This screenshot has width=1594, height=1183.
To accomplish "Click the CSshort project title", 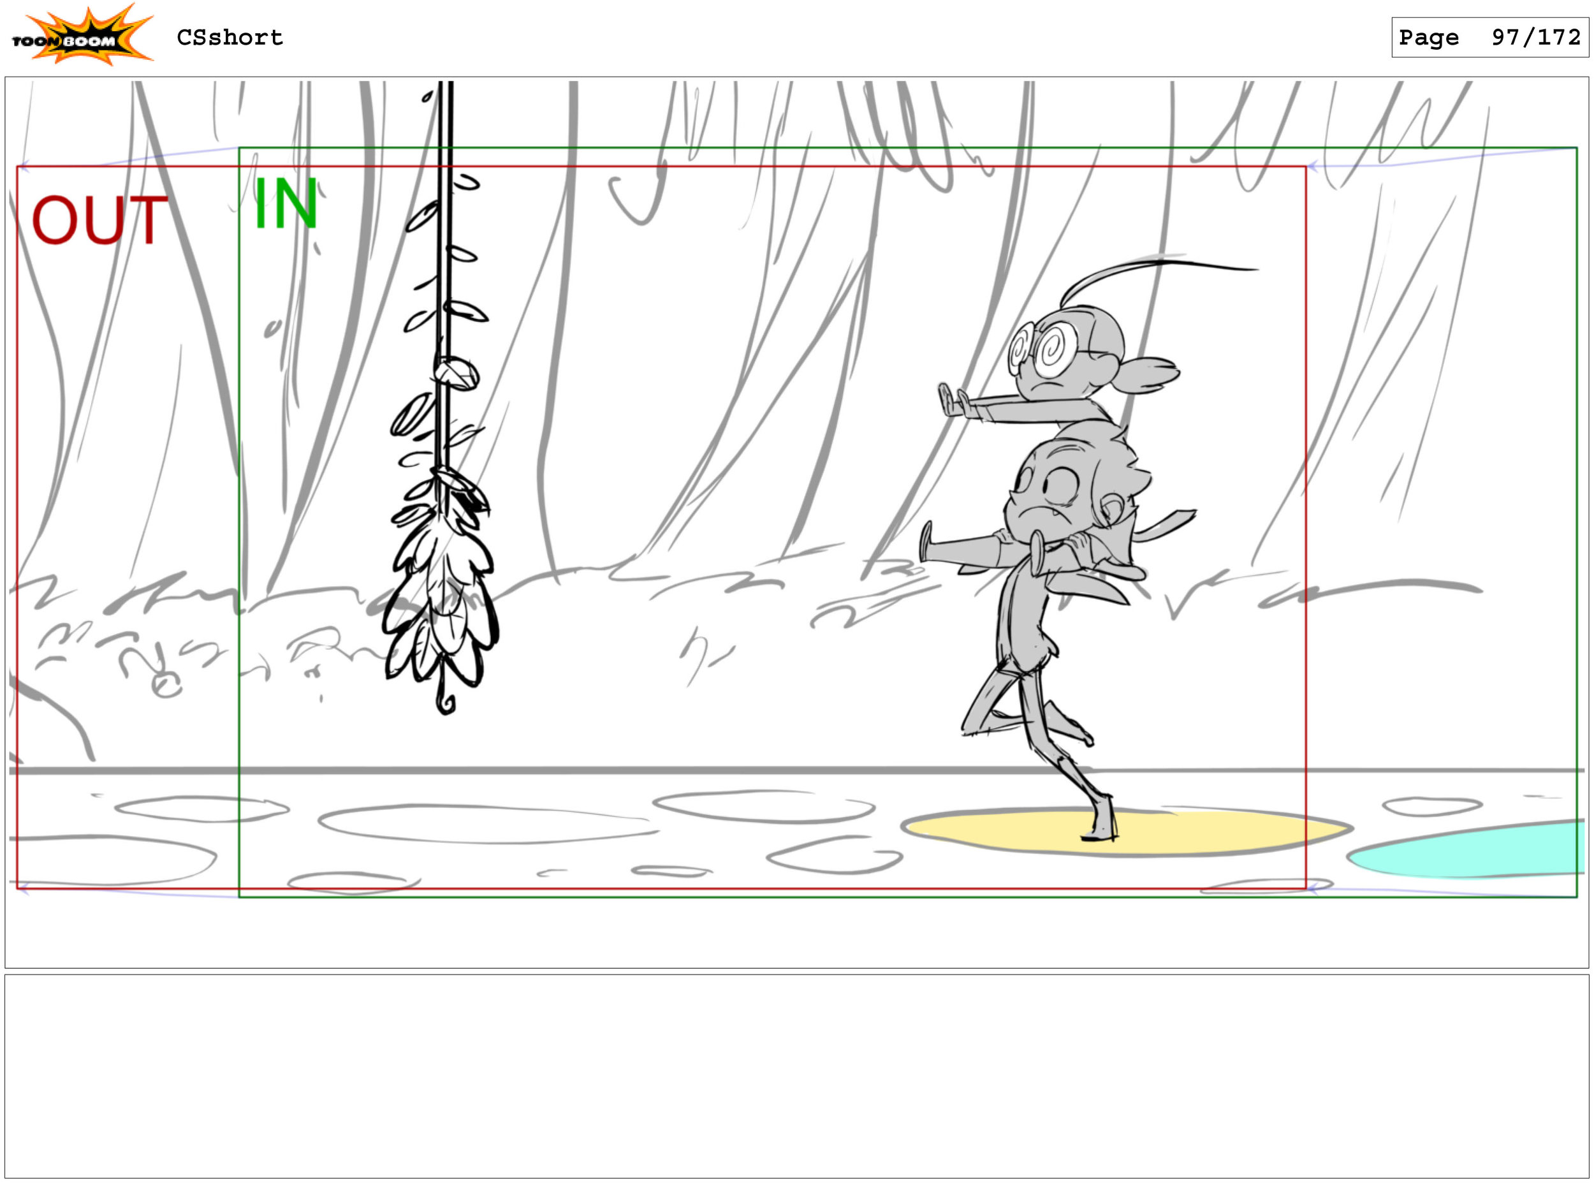I will pyautogui.click(x=230, y=37).
